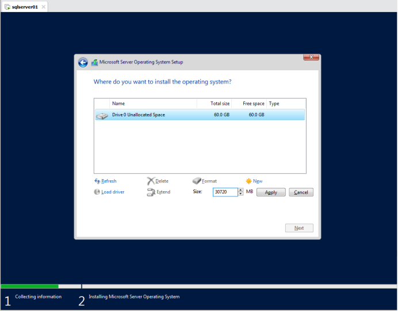Screen dimensions: 398x311
Task: Increase size with the up spinner arrow
Action: (x=240, y=190)
